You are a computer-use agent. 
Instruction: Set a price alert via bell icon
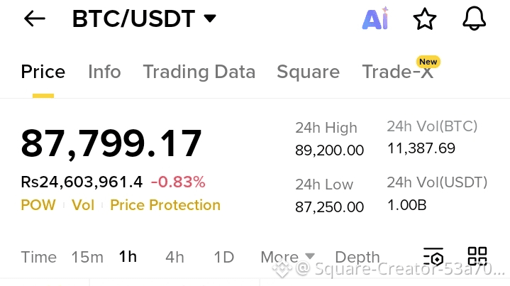475,18
